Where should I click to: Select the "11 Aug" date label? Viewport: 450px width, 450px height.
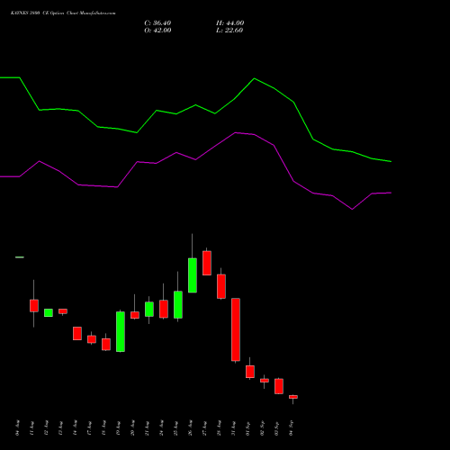click(x=31, y=427)
